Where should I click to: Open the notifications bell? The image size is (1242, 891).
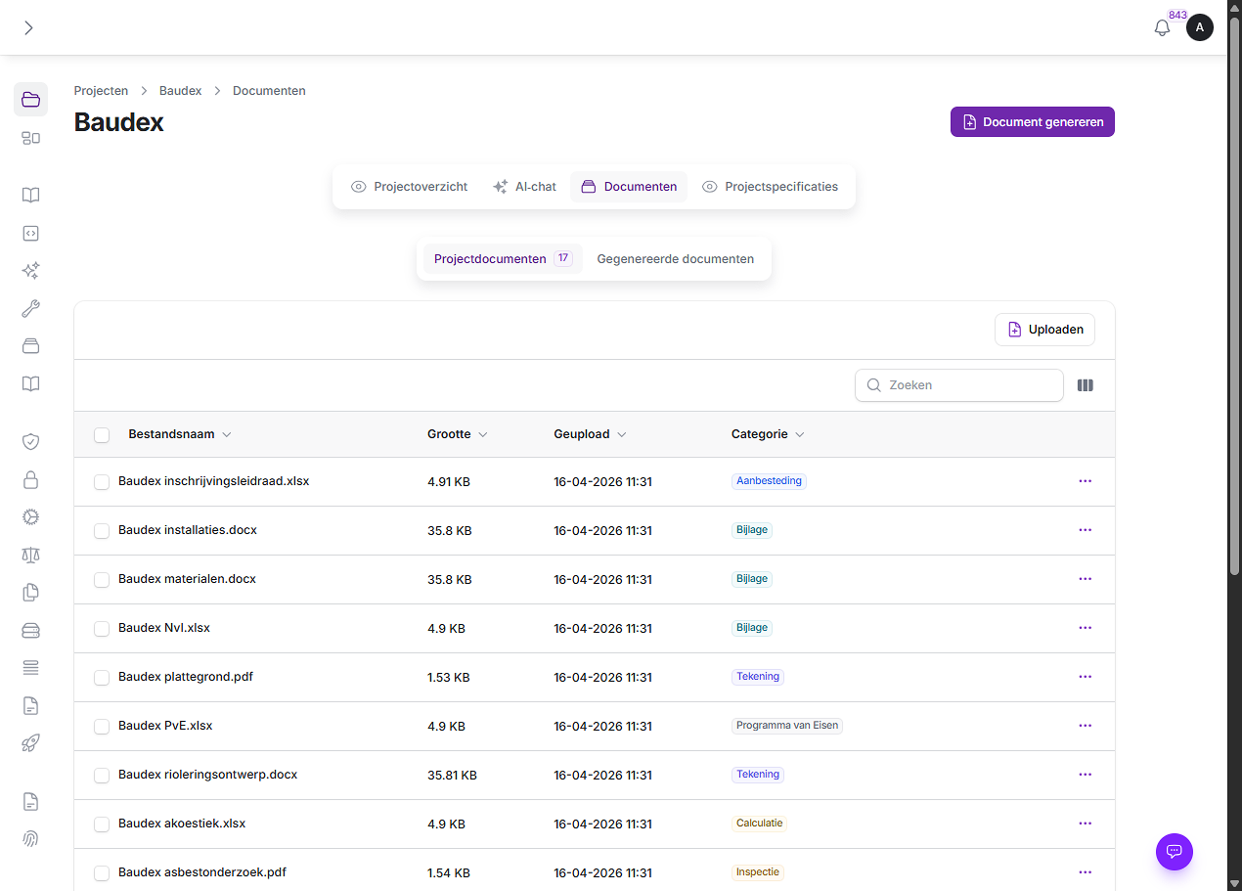(x=1162, y=27)
